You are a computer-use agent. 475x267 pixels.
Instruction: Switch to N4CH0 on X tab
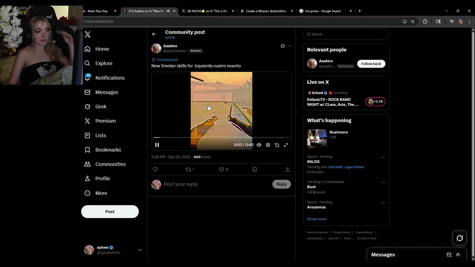click(208, 11)
